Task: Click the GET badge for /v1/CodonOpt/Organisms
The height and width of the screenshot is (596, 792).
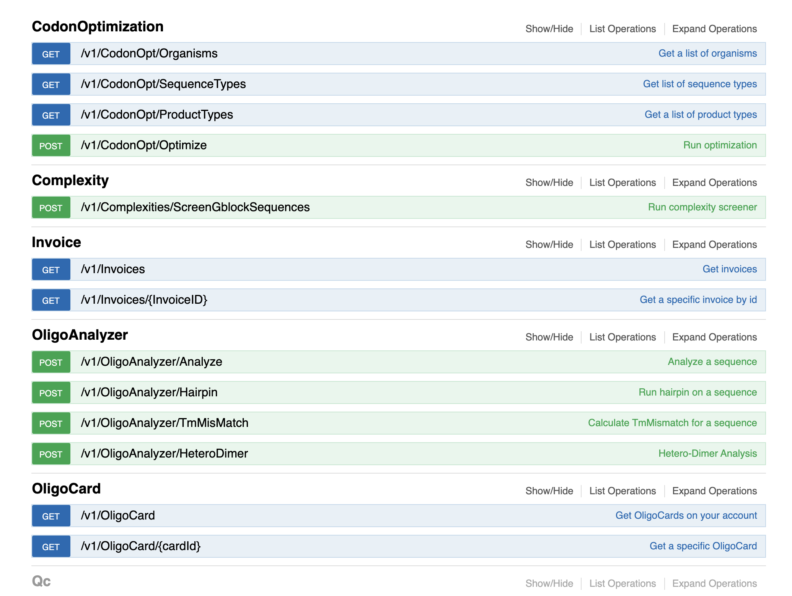Action: [51, 54]
